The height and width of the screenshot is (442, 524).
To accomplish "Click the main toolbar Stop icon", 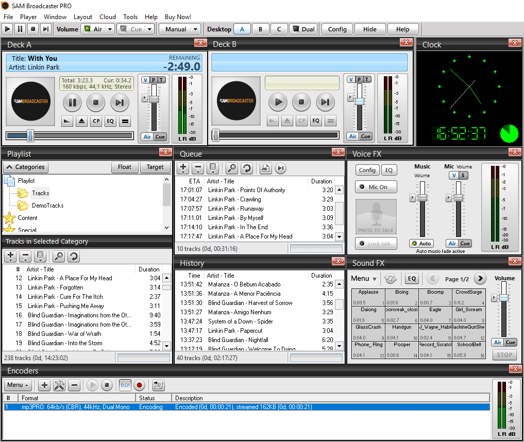I will coord(33,29).
